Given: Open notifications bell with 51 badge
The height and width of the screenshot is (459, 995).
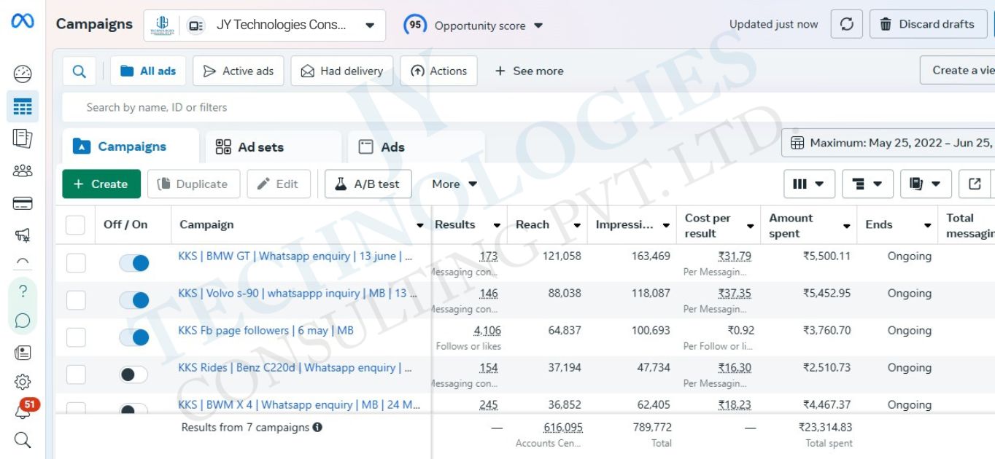Looking at the screenshot, I should tap(23, 409).
